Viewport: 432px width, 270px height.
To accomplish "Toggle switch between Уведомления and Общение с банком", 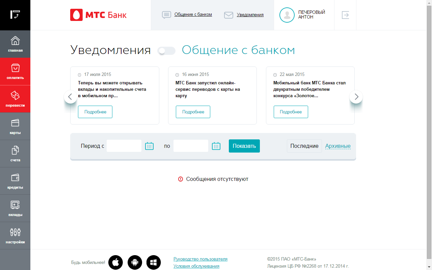I will click(x=166, y=51).
